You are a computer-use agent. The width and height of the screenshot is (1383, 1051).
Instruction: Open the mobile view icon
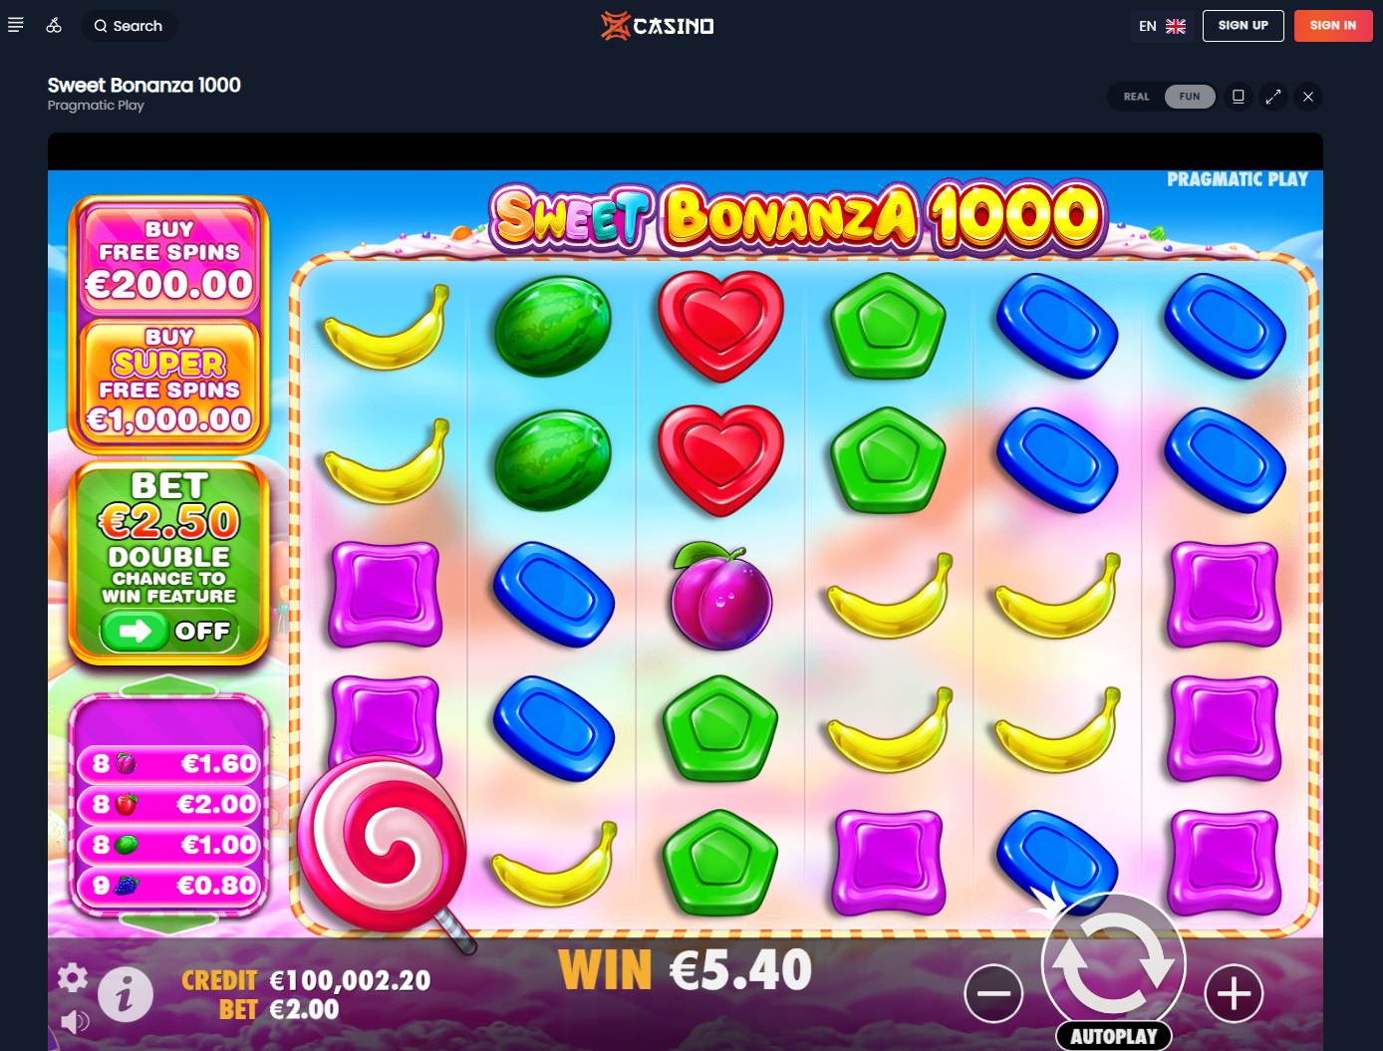(x=1239, y=97)
